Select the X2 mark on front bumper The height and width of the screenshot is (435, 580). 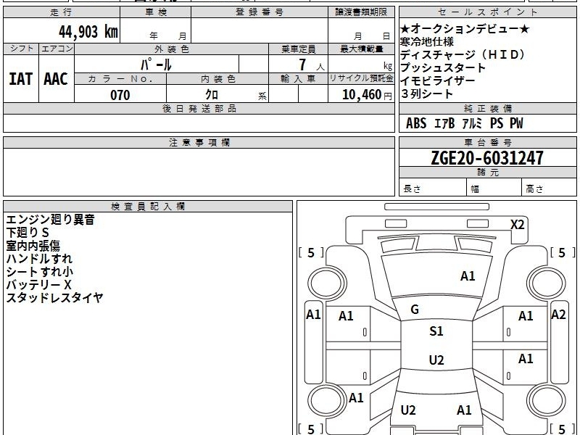click(x=517, y=225)
